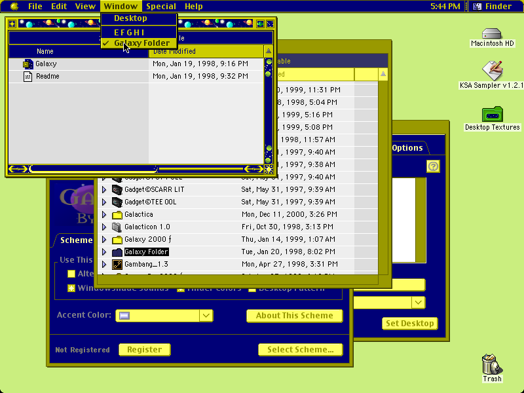Expand the Galactica folder disclosure triangle
Screen dimensions: 524x393
(104, 215)
